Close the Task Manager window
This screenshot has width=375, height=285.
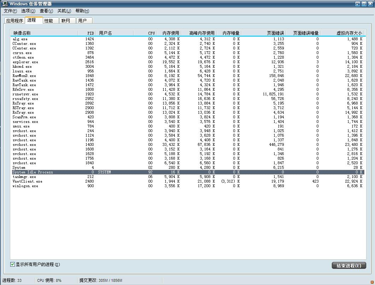click(370, 4)
